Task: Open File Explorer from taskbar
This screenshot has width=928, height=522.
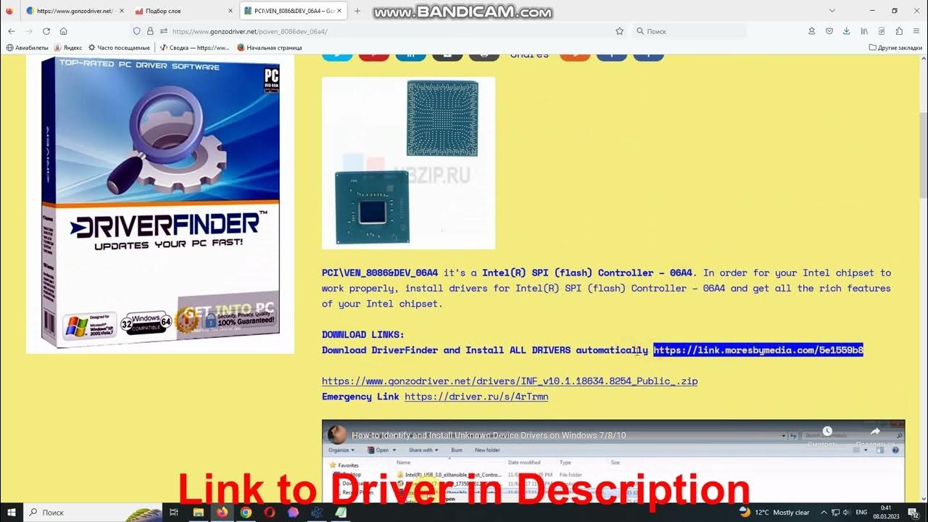Action: click(x=198, y=512)
